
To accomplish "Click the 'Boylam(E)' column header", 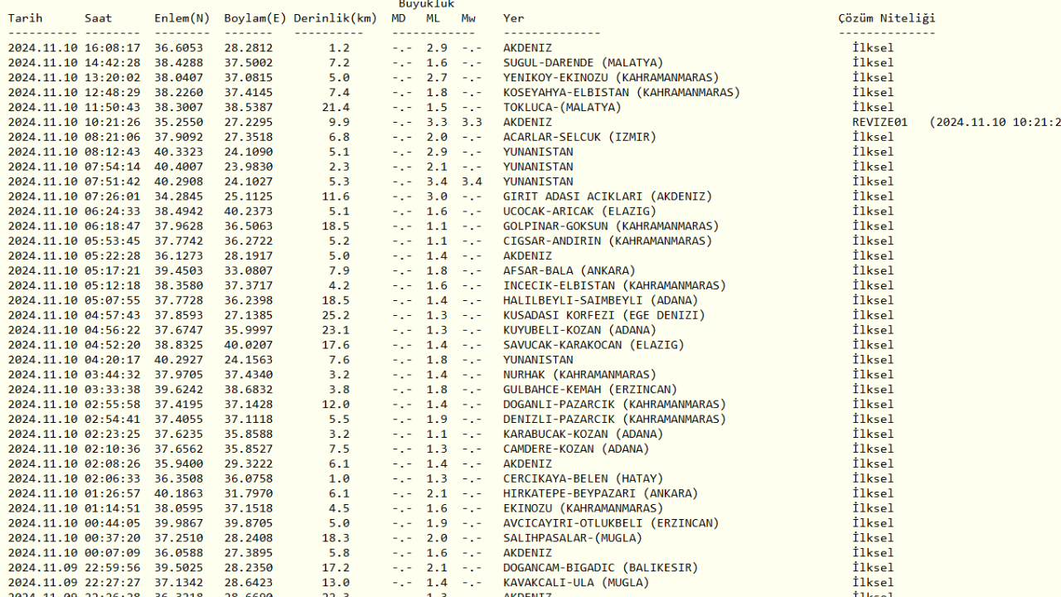I will pyautogui.click(x=255, y=18).
